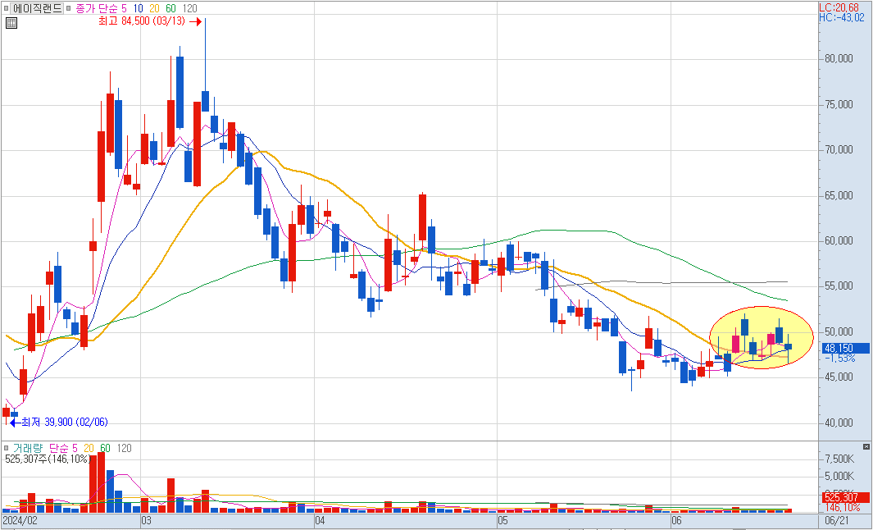Viewport: 873px width, 530px height.
Task: Click the 06/21 current date label
Action: click(x=837, y=520)
